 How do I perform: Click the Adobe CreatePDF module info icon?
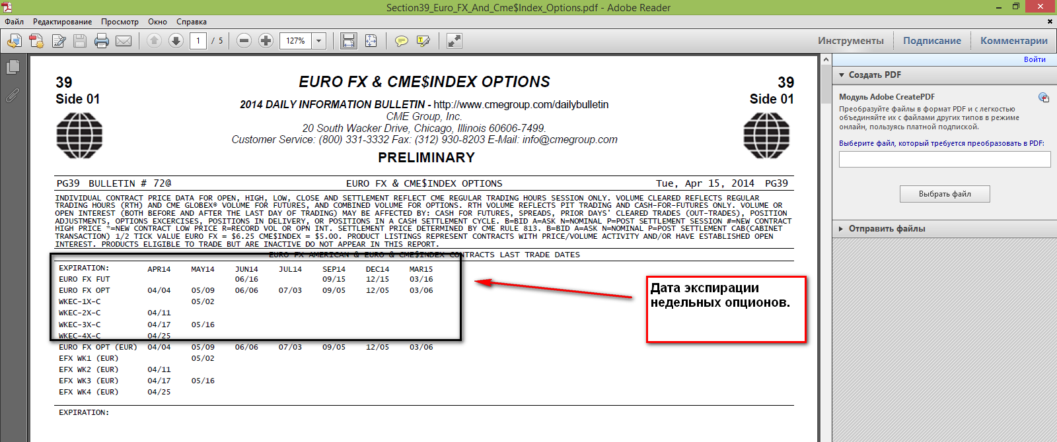pyautogui.click(x=1044, y=98)
